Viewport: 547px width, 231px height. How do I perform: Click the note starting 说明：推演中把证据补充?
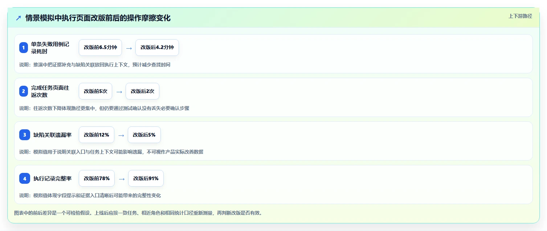click(x=95, y=65)
